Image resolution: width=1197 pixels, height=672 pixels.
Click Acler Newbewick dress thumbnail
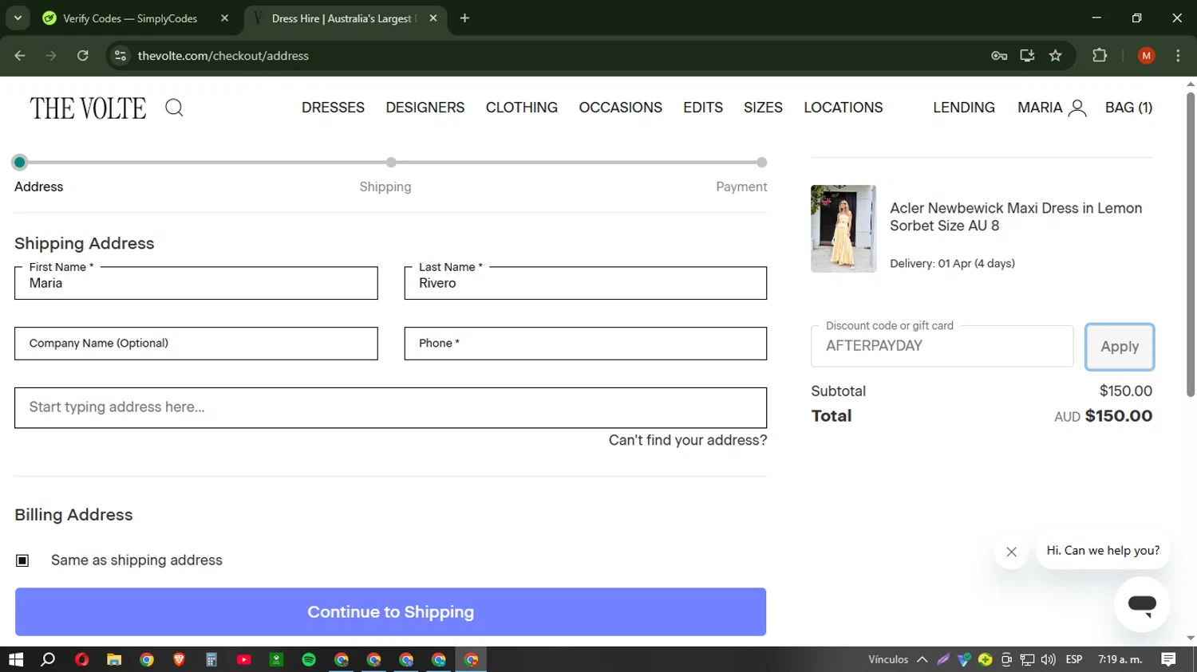point(843,229)
